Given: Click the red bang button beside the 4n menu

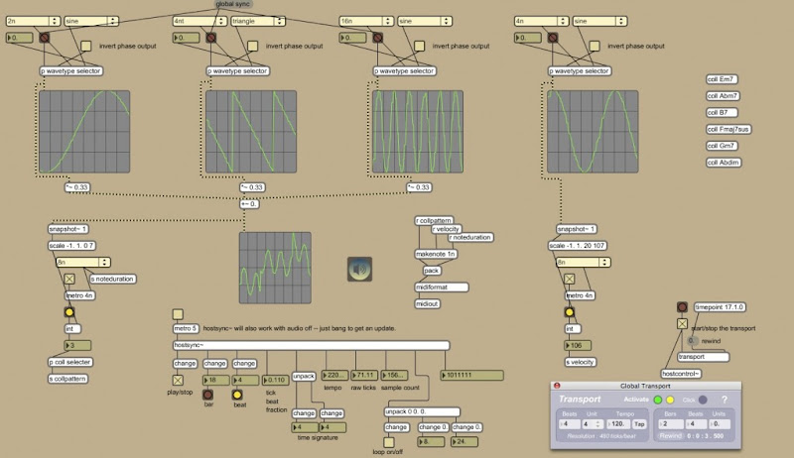Looking at the screenshot, I should 553,38.
